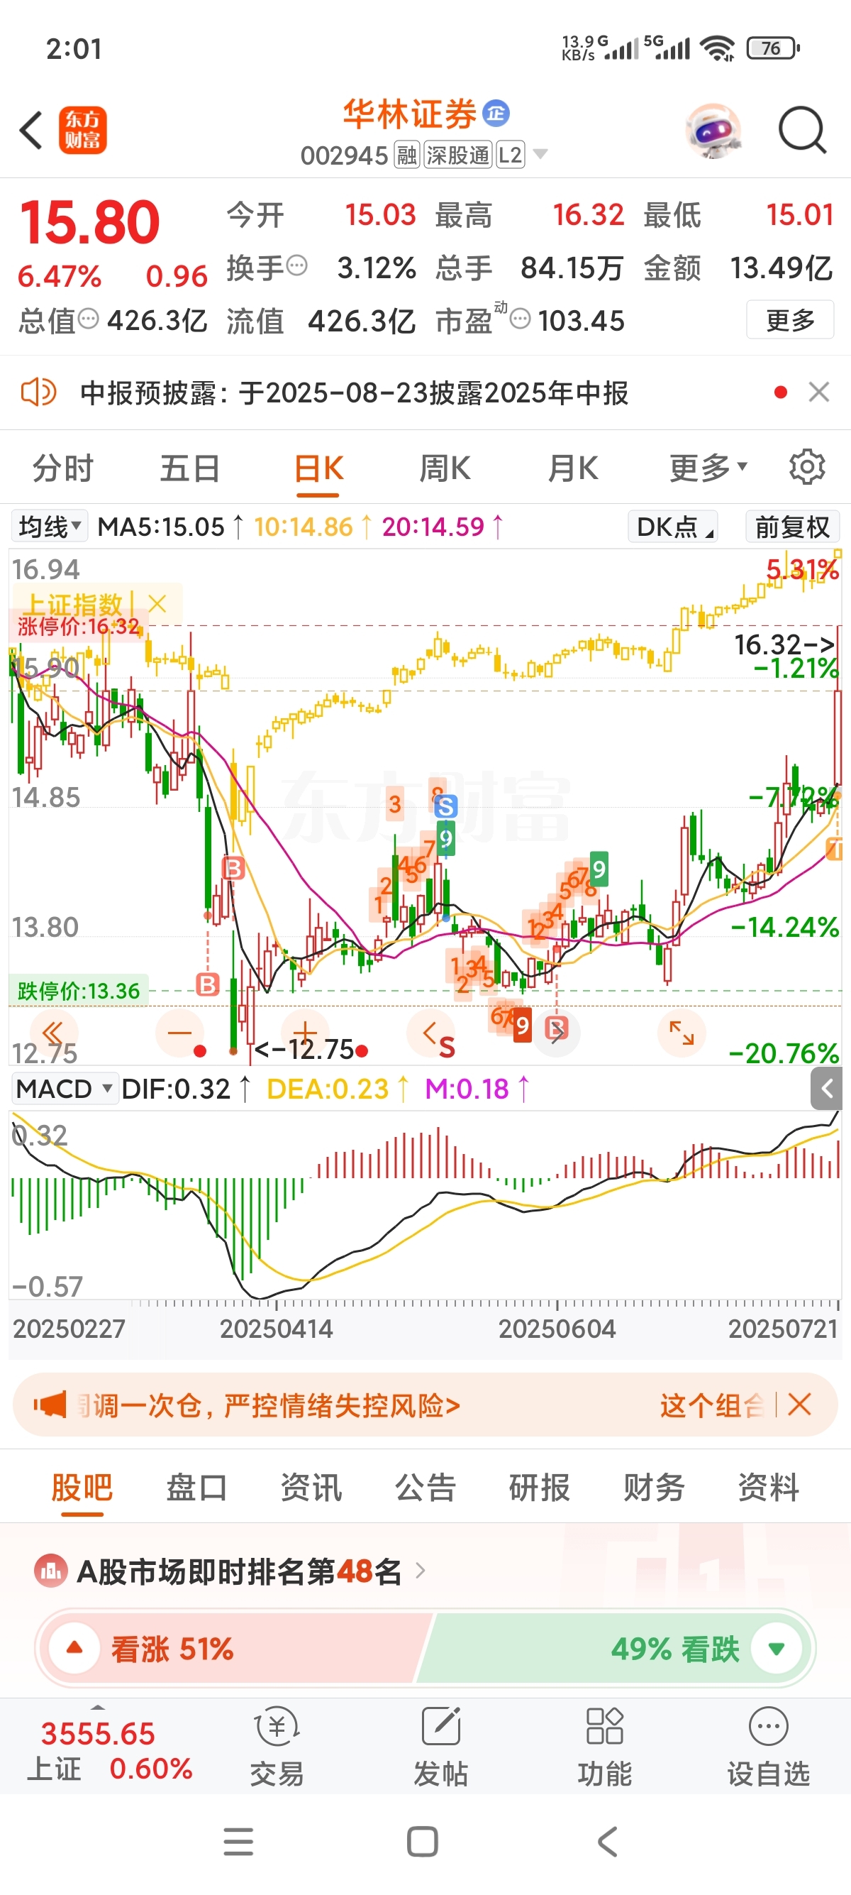851x1895 pixels.
Task: Tap the search magnifier icon
Action: tap(802, 130)
